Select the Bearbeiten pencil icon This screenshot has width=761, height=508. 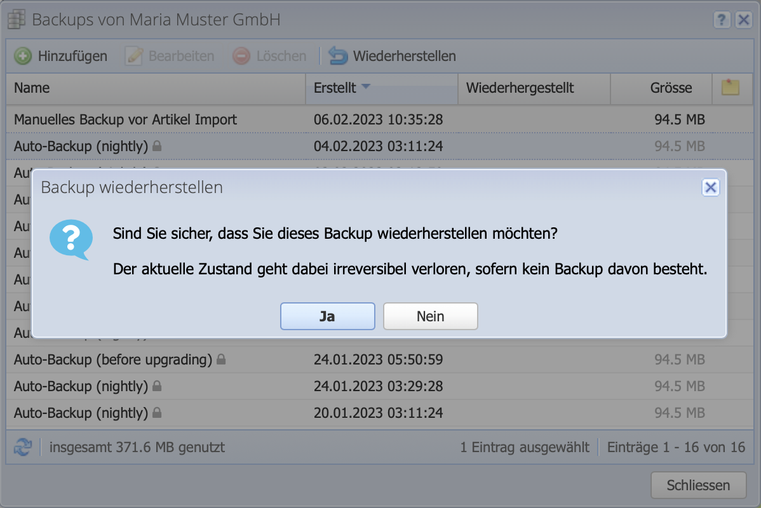click(x=133, y=56)
